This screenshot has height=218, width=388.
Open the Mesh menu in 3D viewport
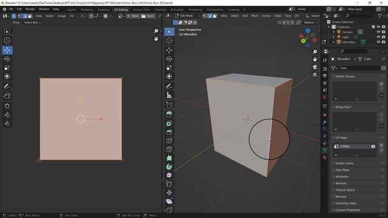point(255,16)
